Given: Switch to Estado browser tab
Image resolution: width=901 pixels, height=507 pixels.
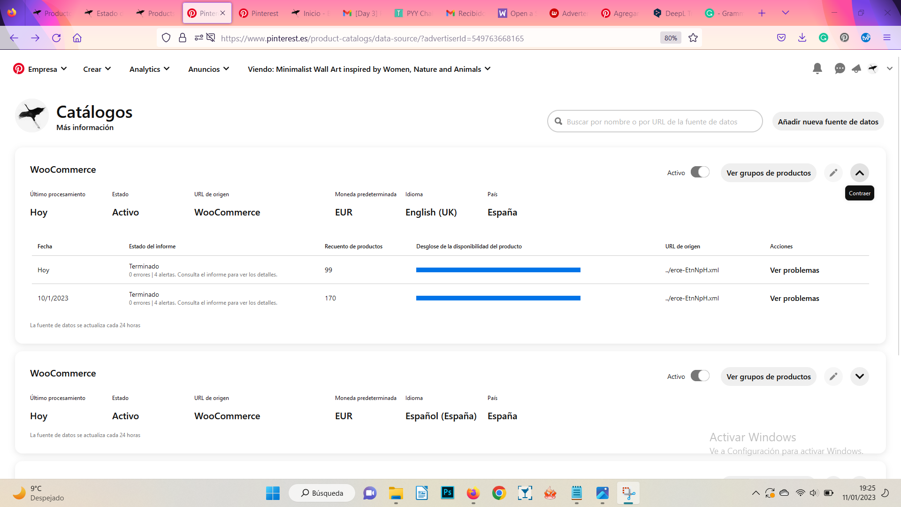Looking at the screenshot, I should click(x=104, y=13).
